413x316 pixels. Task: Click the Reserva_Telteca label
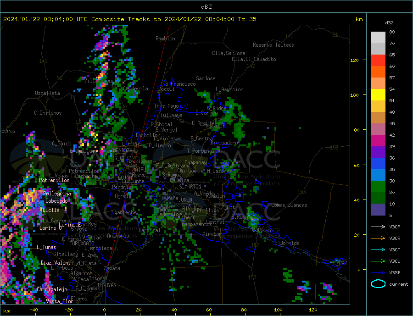[273, 45]
